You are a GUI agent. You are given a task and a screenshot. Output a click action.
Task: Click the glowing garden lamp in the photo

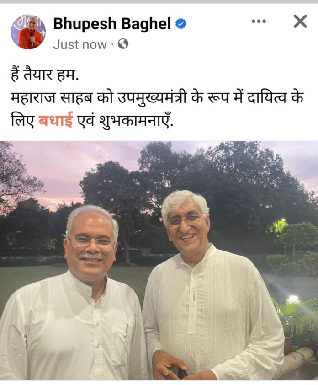pyautogui.click(x=293, y=299)
